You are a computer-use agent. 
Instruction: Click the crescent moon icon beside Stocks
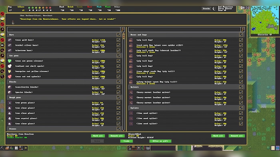tap(214, 8)
